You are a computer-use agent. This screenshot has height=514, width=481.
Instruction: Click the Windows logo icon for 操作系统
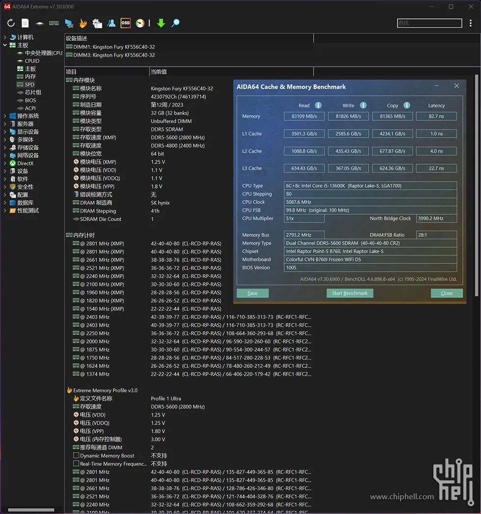[13, 116]
